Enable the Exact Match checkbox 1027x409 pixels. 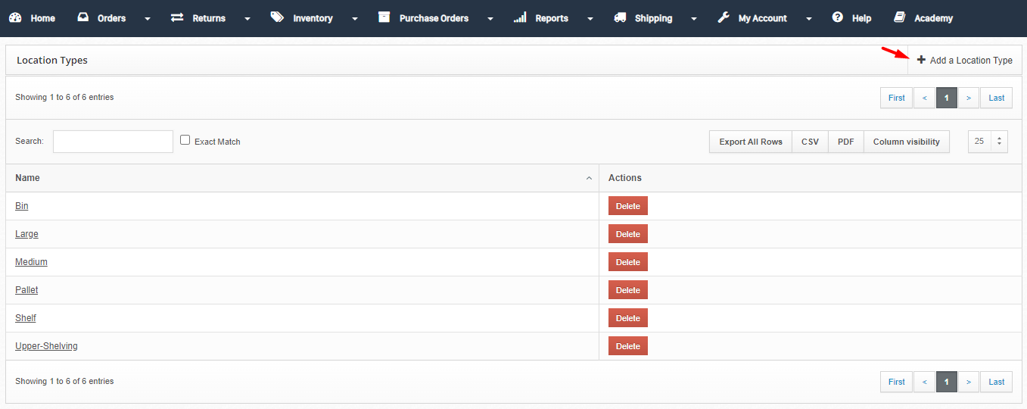click(x=185, y=140)
